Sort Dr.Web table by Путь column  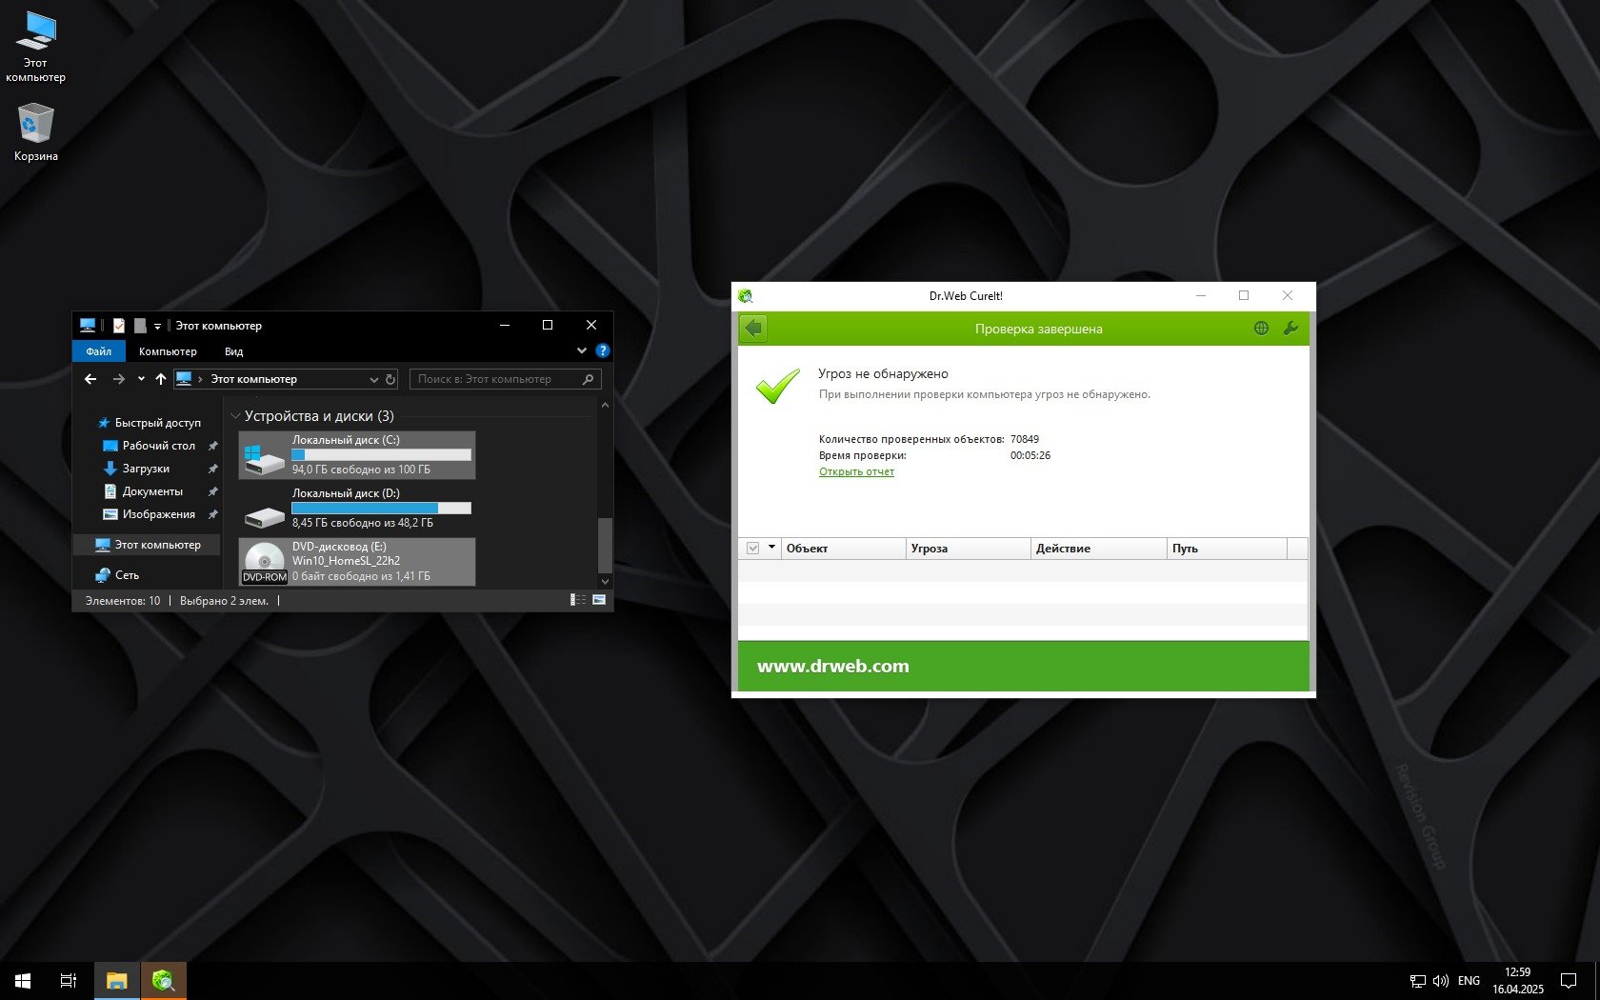tap(1227, 549)
